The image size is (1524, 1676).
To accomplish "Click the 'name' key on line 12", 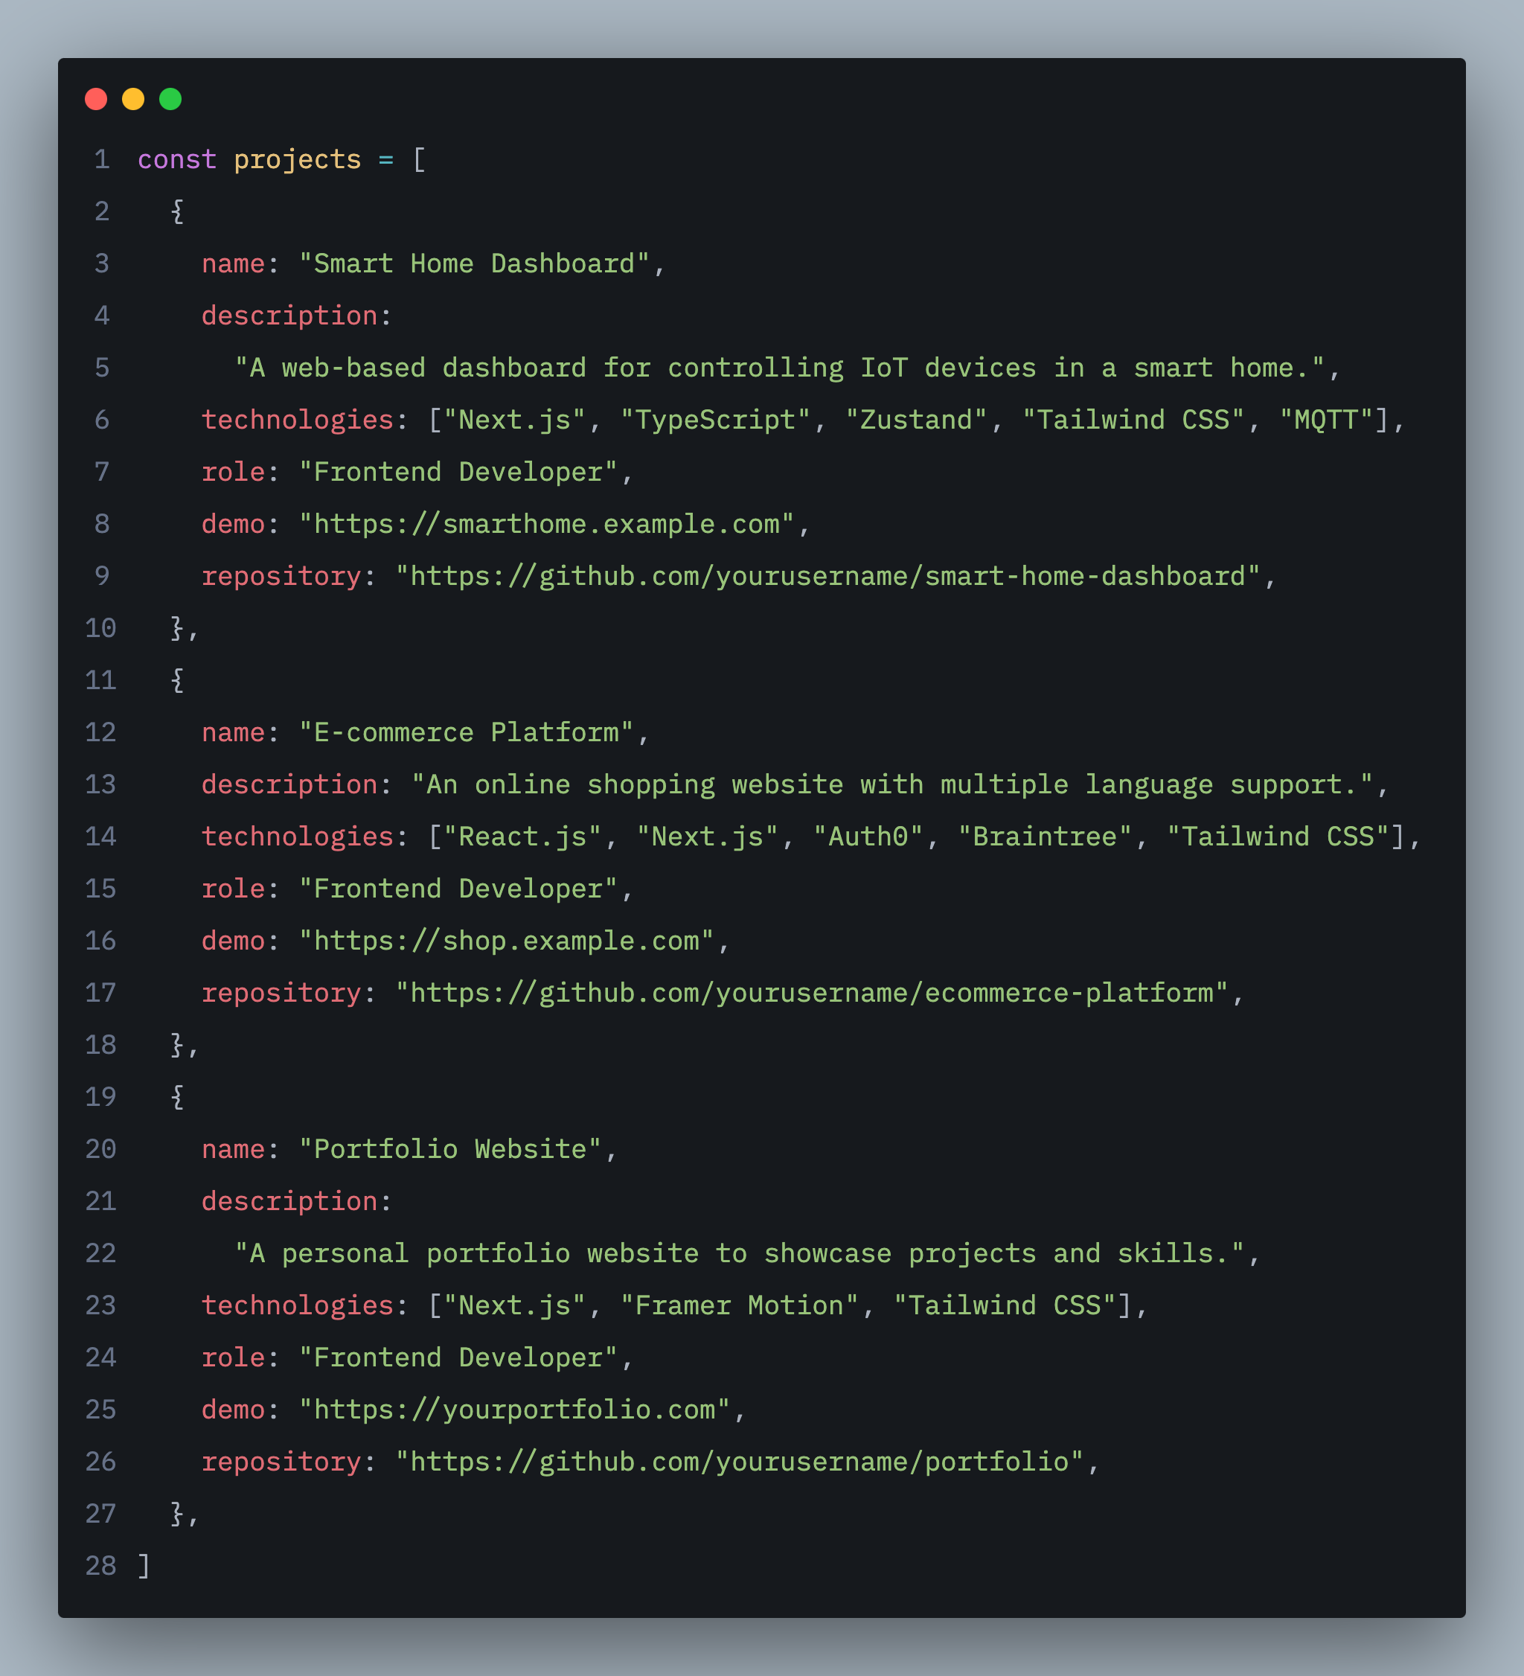I will point(233,732).
